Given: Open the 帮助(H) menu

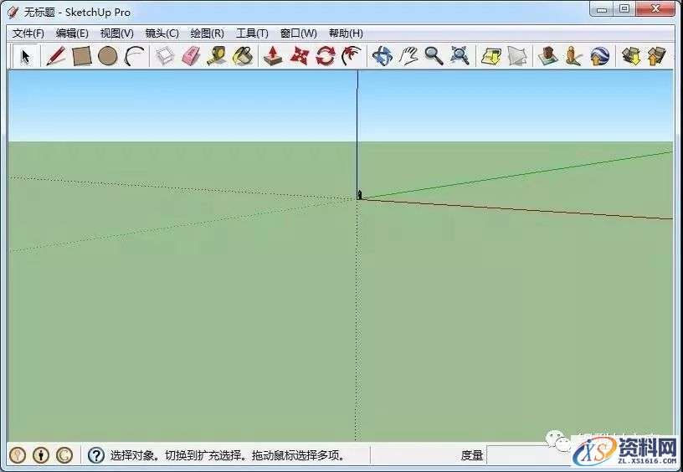Looking at the screenshot, I should (346, 33).
